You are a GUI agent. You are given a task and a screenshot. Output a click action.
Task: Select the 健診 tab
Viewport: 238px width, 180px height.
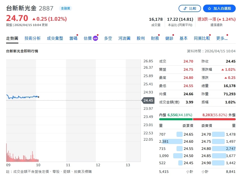point(169,38)
